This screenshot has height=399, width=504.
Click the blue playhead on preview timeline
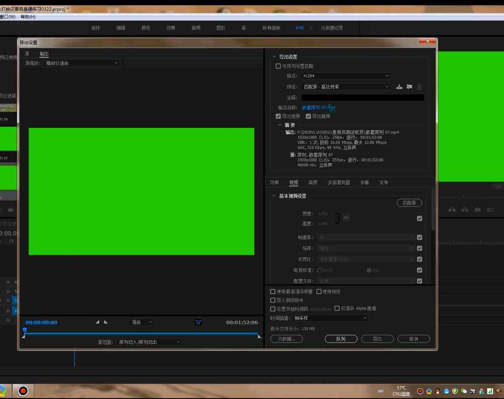tap(25, 330)
